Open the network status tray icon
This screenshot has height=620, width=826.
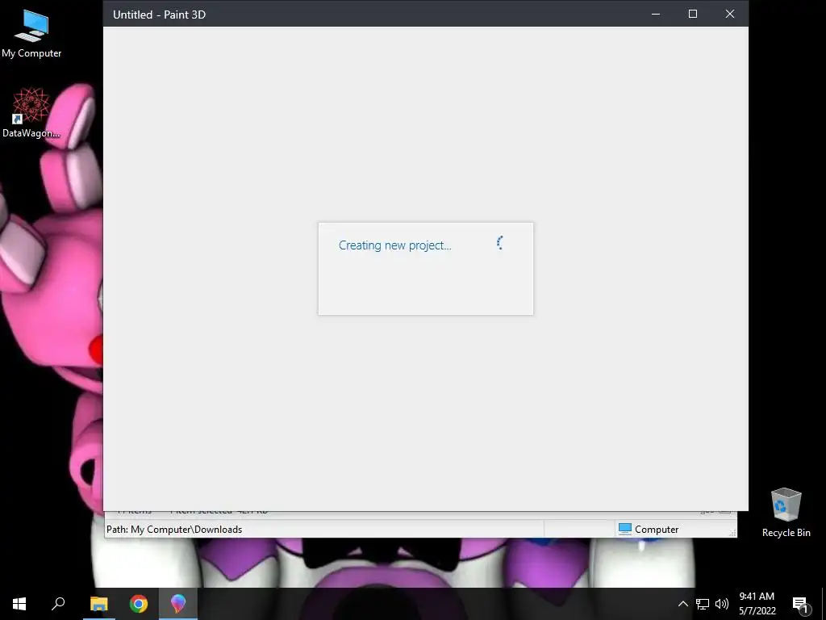(x=703, y=604)
